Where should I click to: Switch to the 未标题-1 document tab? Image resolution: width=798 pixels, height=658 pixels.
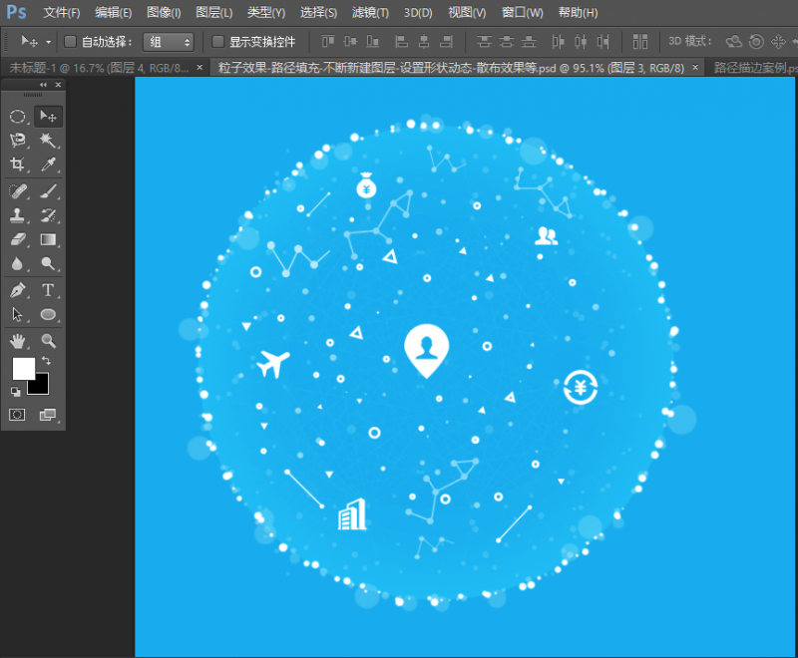98,68
